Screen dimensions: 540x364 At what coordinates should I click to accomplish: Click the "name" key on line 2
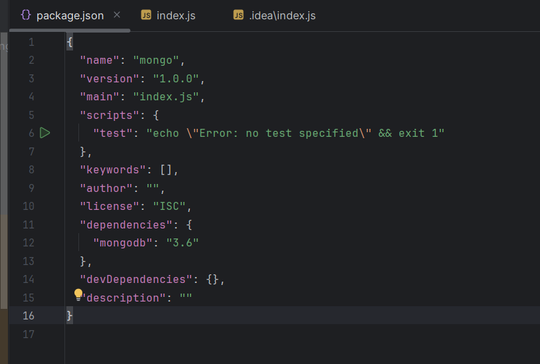[100, 60]
